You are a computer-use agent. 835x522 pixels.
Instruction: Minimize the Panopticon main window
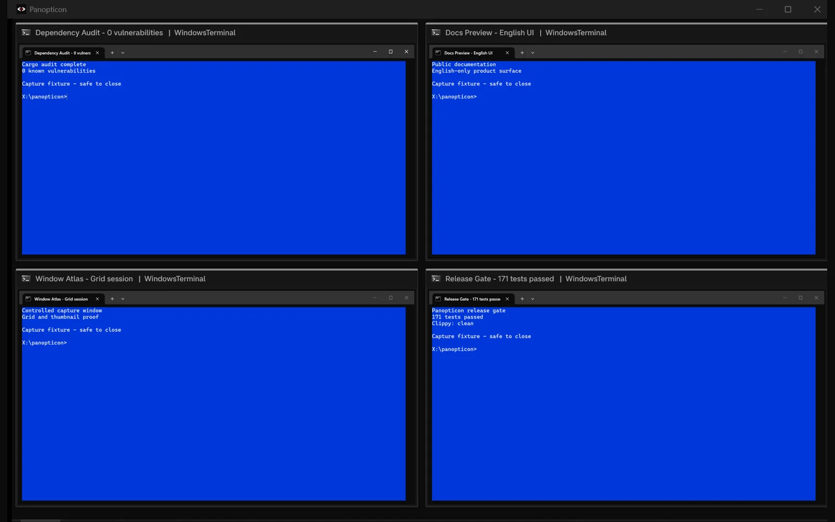[759, 9]
